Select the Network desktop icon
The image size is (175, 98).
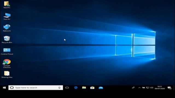[x=7, y=28]
